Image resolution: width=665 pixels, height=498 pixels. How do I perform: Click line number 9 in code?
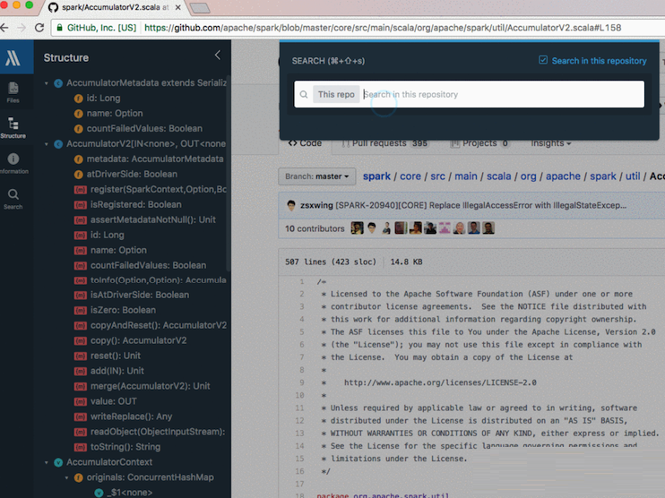tap(301, 382)
